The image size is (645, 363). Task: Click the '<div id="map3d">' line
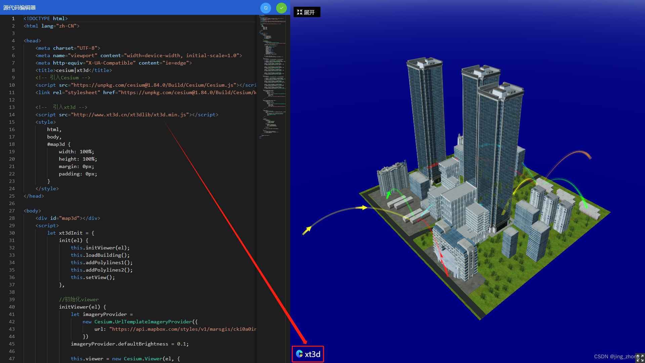pyautogui.click(x=68, y=218)
